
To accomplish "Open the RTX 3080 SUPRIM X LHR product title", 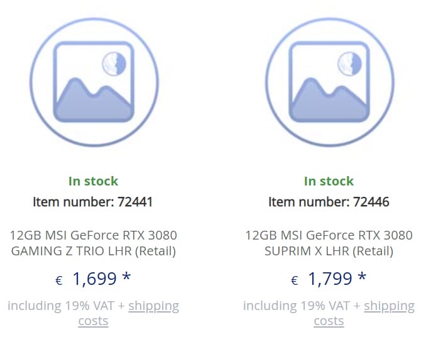I will pos(329,243).
